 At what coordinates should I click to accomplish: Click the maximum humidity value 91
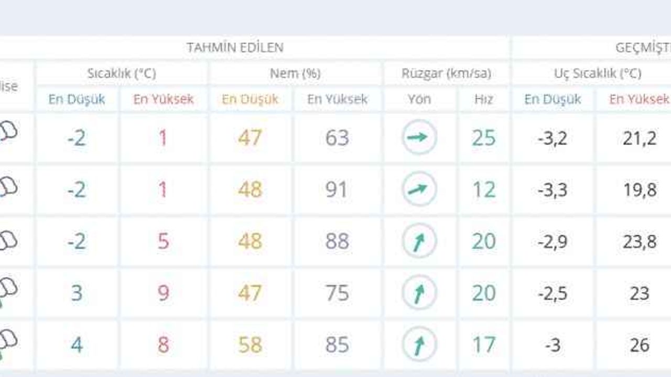[x=337, y=190]
